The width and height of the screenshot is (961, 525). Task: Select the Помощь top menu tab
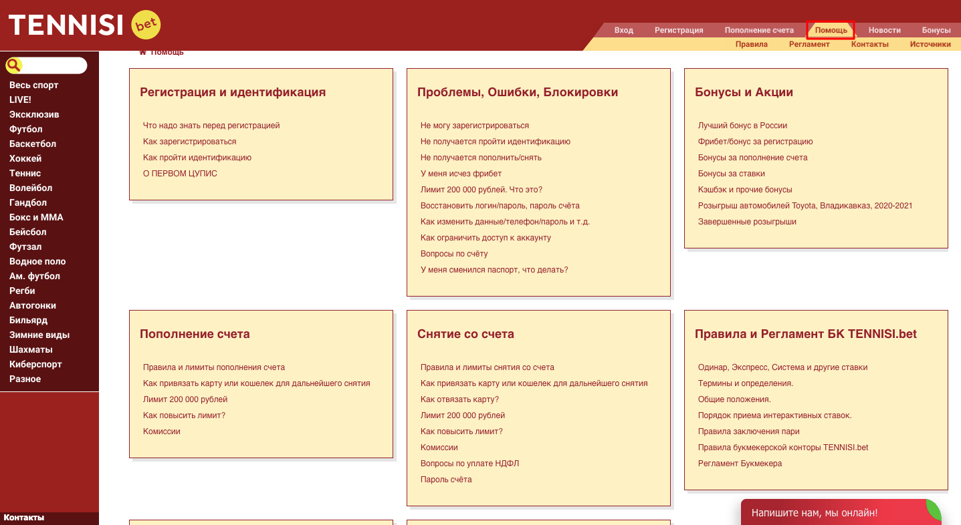click(831, 30)
